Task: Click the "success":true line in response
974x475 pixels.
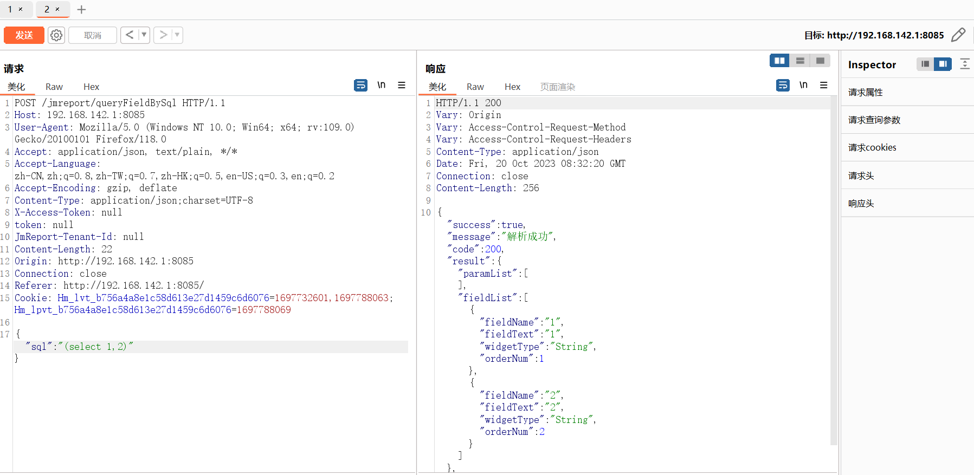Action: [x=486, y=225]
